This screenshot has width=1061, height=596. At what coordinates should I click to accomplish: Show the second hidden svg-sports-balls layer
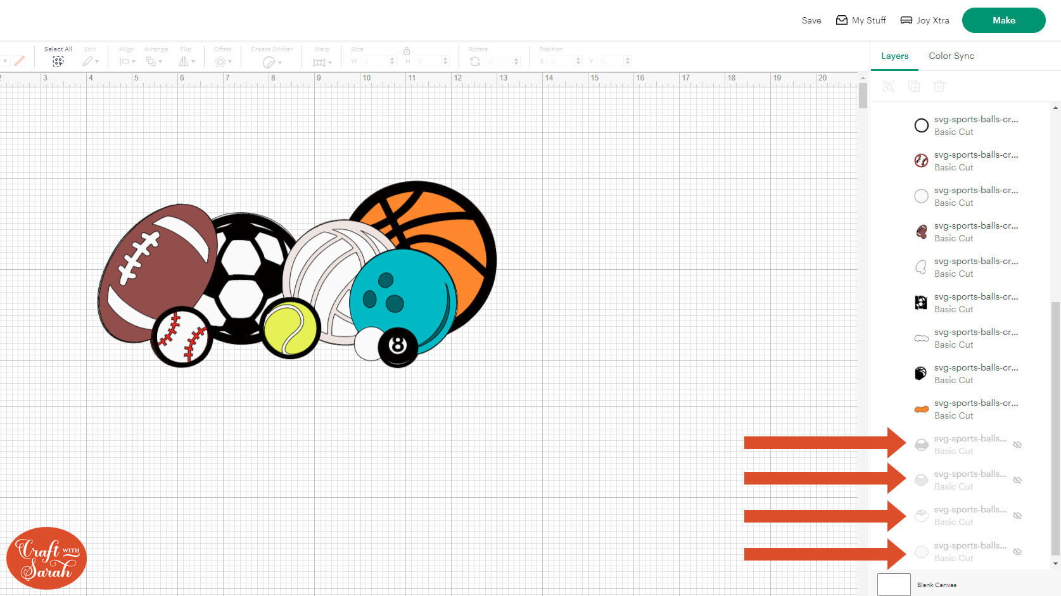click(1017, 480)
